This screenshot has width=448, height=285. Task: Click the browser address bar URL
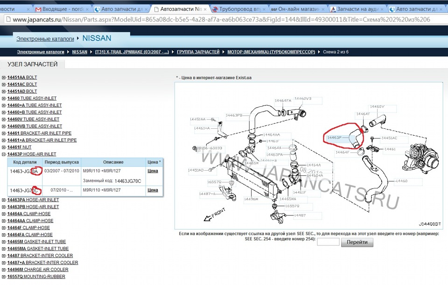click(x=221, y=20)
